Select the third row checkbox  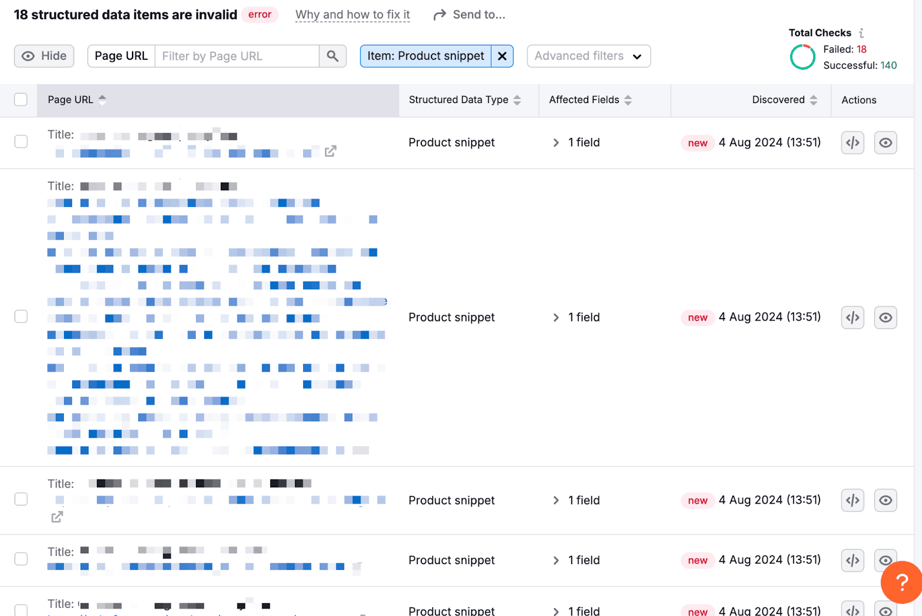pos(21,499)
